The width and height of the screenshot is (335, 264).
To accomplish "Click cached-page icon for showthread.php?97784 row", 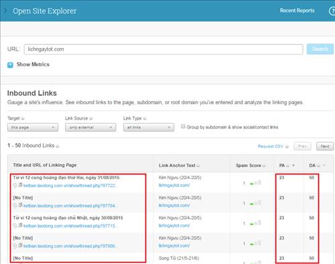I will (20, 205).
